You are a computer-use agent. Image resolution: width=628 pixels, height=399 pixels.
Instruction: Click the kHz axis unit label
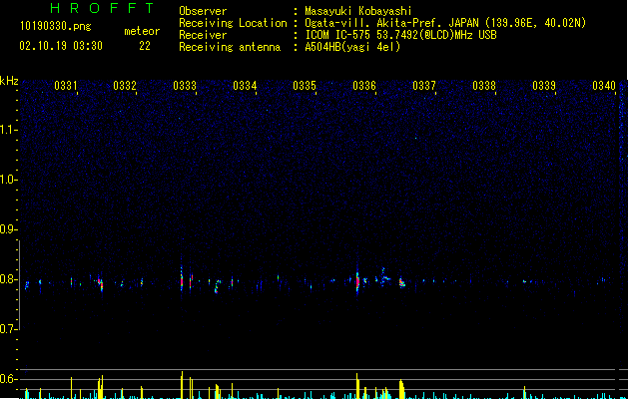point(9,81)
